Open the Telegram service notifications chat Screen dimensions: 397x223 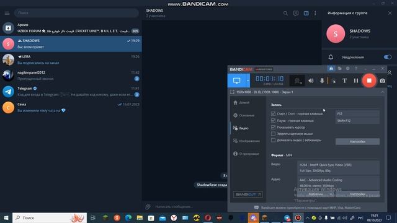coord(71,92)
